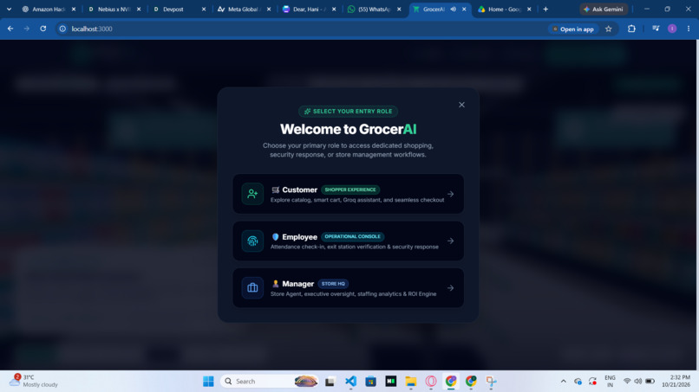Open Microsoft Store from the taskbar
This screenshot has width=699, height=392.
[370, 382]
